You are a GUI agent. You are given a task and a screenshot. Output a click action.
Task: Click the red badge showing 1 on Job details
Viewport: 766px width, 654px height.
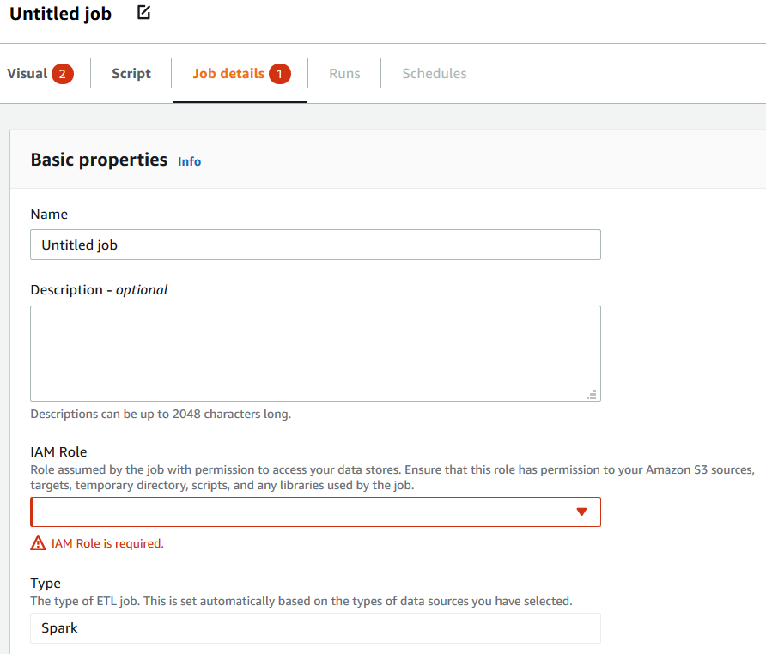pyautogui.click(x=278, y=73)
